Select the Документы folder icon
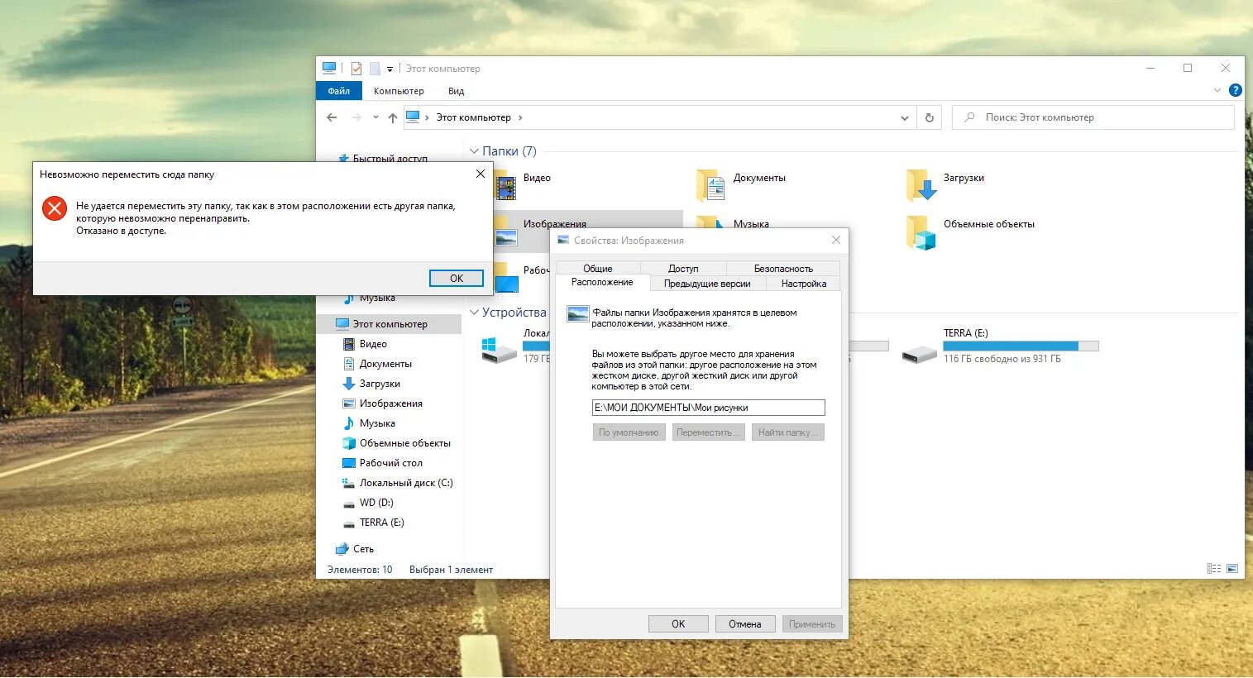This screenshot has width=1253, height=678. (710, 186)
